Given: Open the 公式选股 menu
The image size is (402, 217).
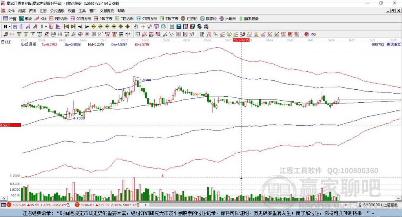Looking at the screenshot, I should click(57, 11).
